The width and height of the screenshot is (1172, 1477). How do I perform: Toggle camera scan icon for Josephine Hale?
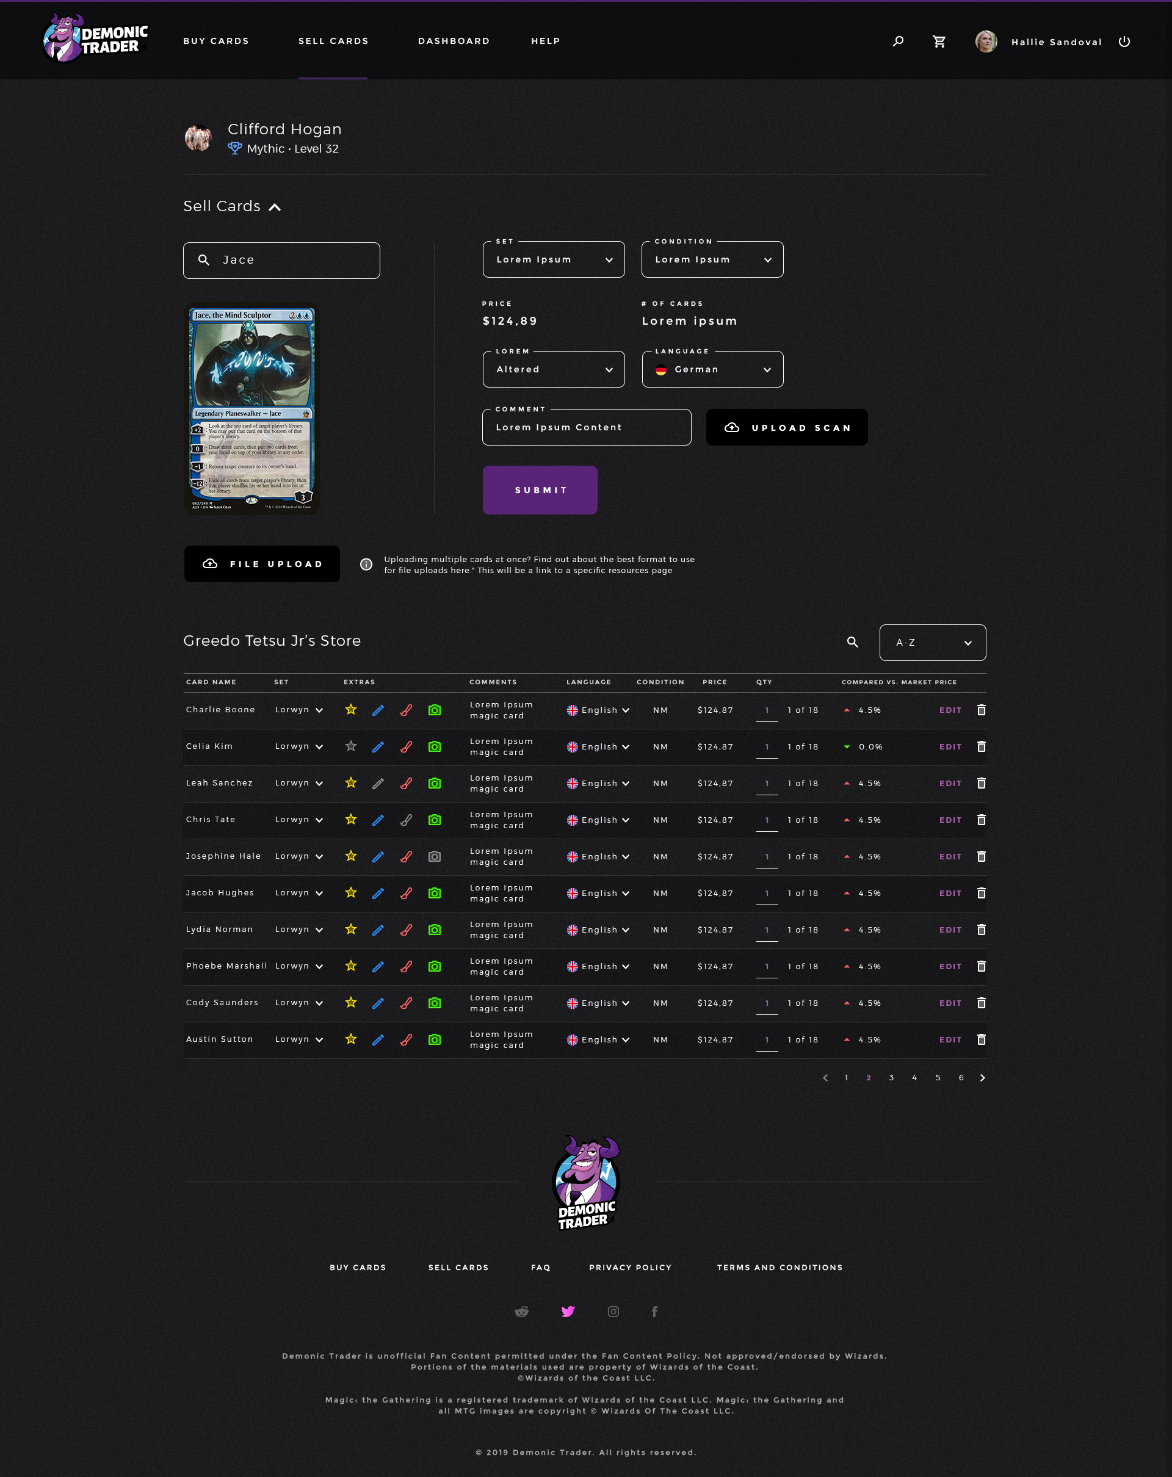[434, 856]
